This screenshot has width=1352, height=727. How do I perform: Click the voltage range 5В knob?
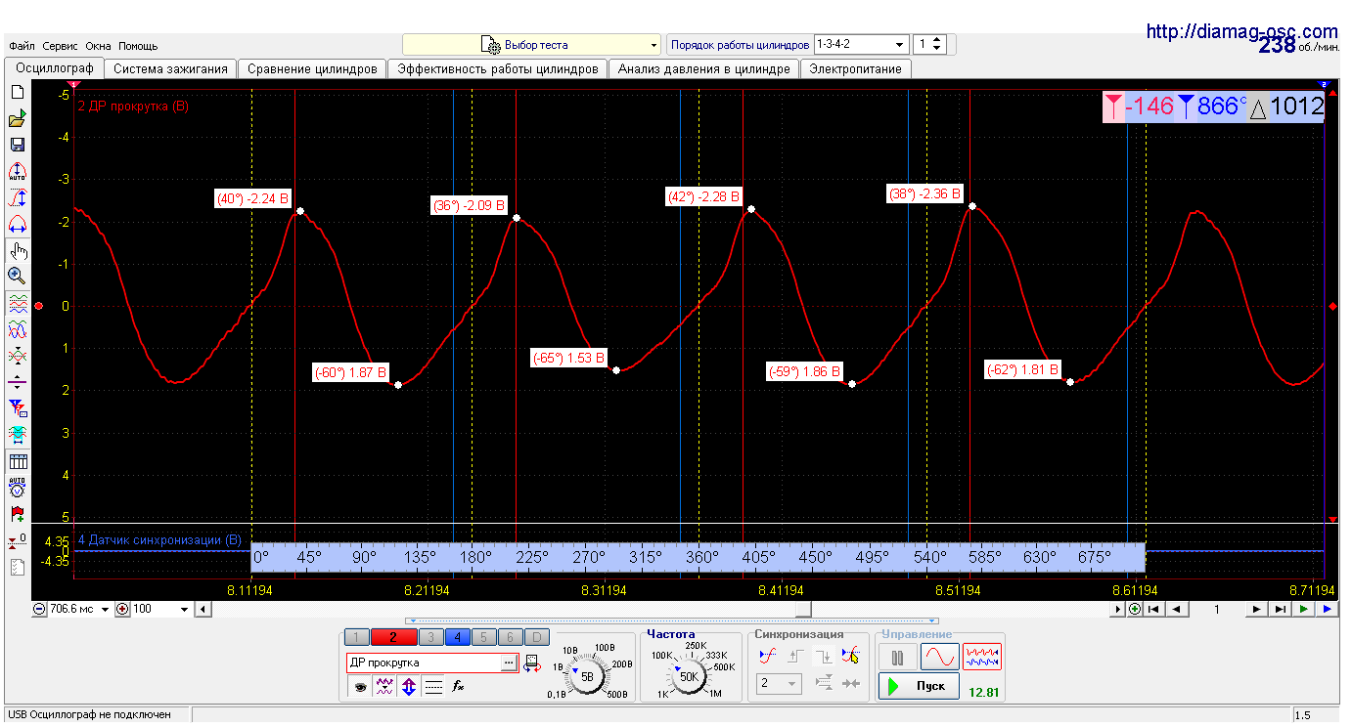[587, 676]
